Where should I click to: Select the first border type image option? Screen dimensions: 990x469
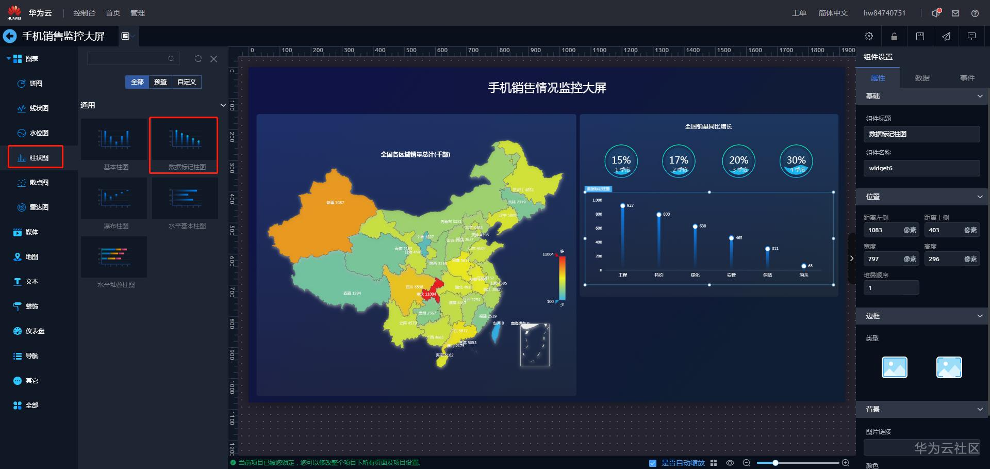(895, 367)
